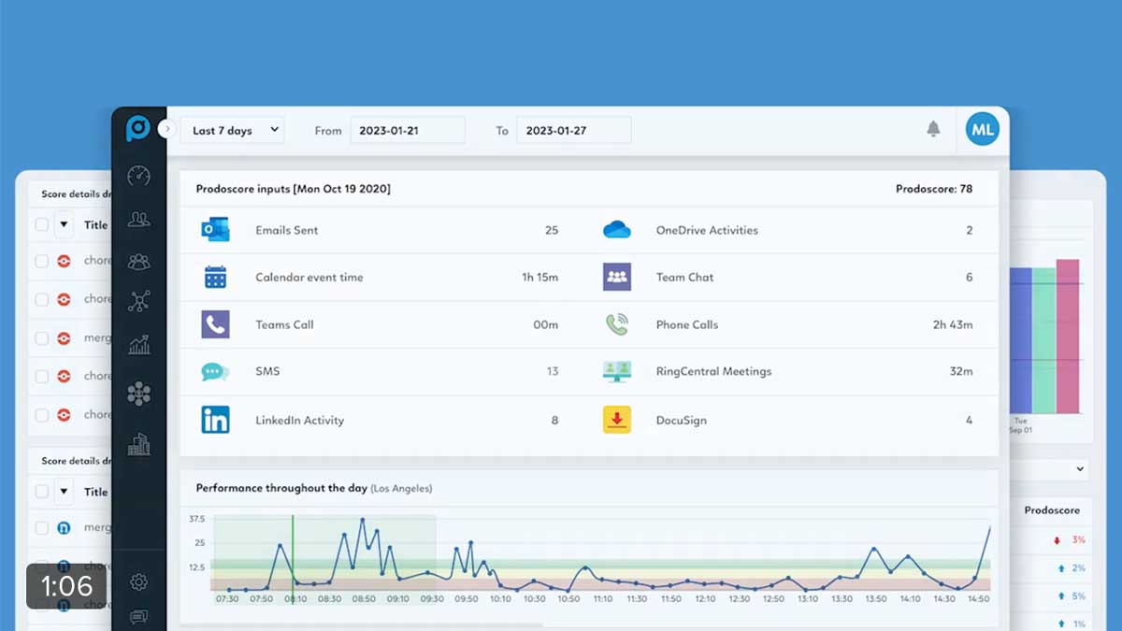Viewport: 1122px width, 631px height.
Task: Tick the merg row checkbox in lower table
Action: tap(41, 528)
